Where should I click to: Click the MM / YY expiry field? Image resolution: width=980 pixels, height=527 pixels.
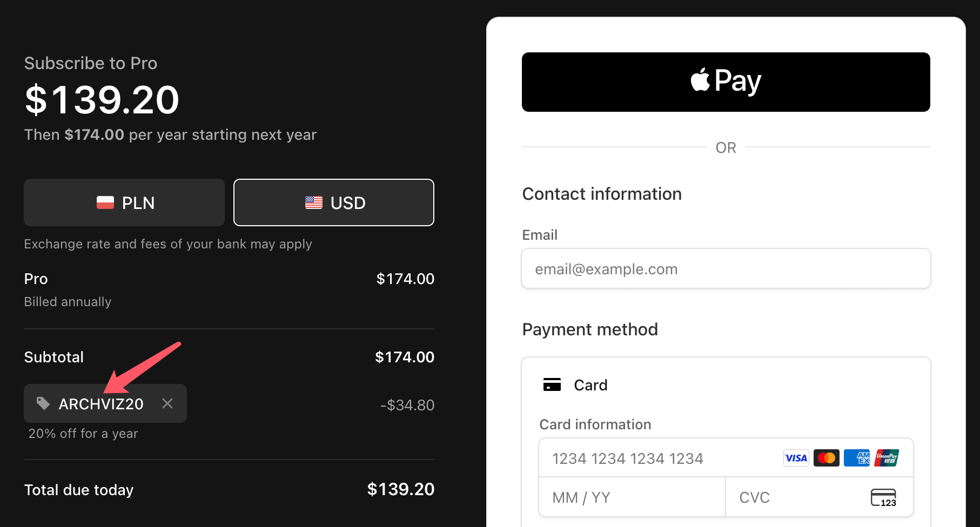[632, 497]
